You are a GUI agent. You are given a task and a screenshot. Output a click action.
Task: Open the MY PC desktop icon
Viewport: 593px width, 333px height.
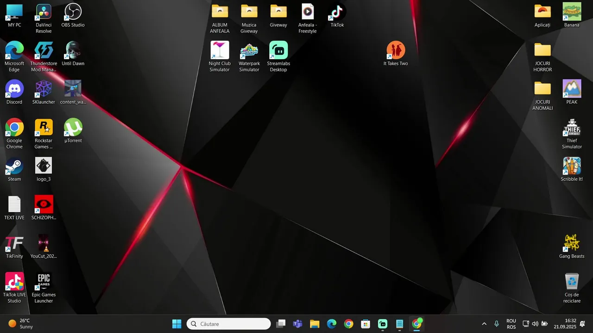pos(14,16)
